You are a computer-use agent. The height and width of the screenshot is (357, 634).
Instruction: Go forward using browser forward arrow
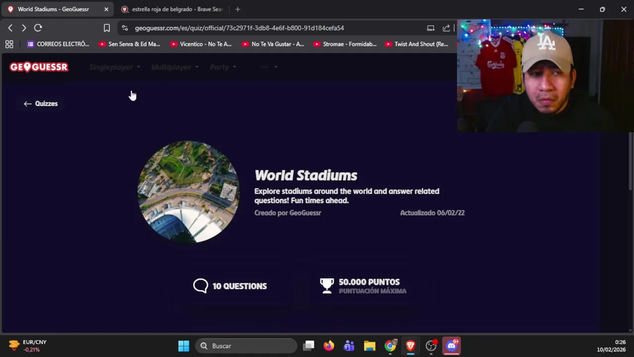coord(24,28)
